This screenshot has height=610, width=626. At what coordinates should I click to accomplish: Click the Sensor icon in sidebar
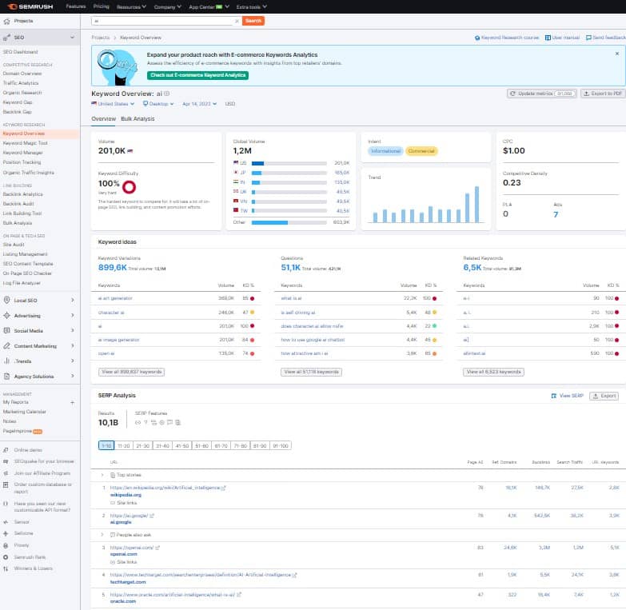[x=6, y=521]
